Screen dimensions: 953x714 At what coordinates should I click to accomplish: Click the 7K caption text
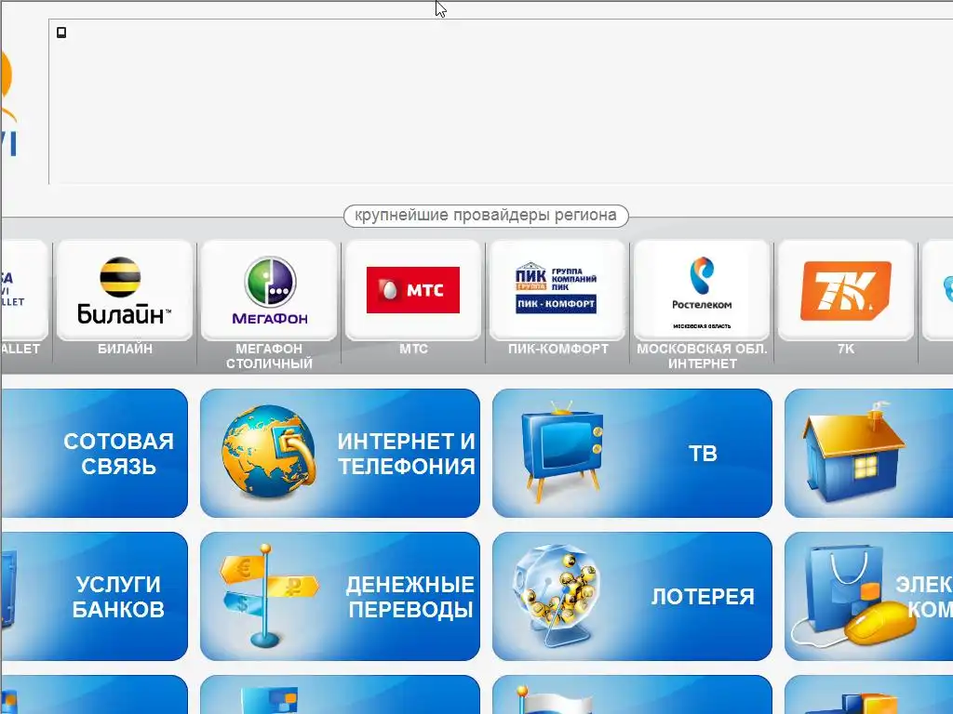(846, 350)
